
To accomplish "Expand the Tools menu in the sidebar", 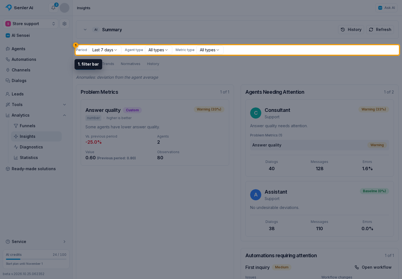I will pos(36,105).
